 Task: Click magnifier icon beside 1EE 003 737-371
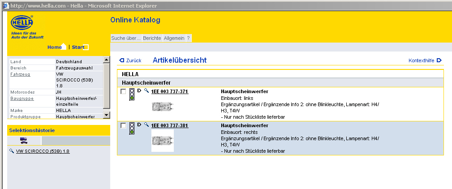tap(146, 91)
